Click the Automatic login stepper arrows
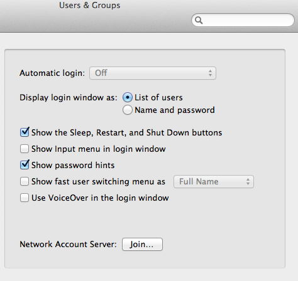Screen dimensions: 298x281 pyautogui.click(x=210, y=73)
